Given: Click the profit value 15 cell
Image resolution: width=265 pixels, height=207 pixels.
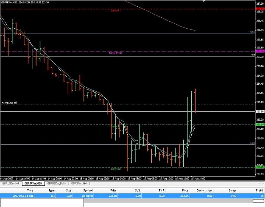Looking at the screenshot, I should coord(262,196).
